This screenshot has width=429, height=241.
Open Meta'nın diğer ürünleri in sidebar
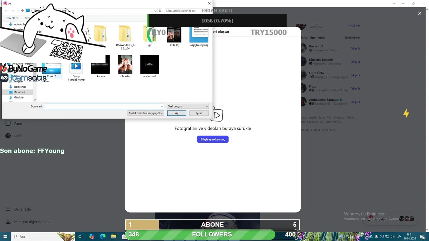(32, 222)
